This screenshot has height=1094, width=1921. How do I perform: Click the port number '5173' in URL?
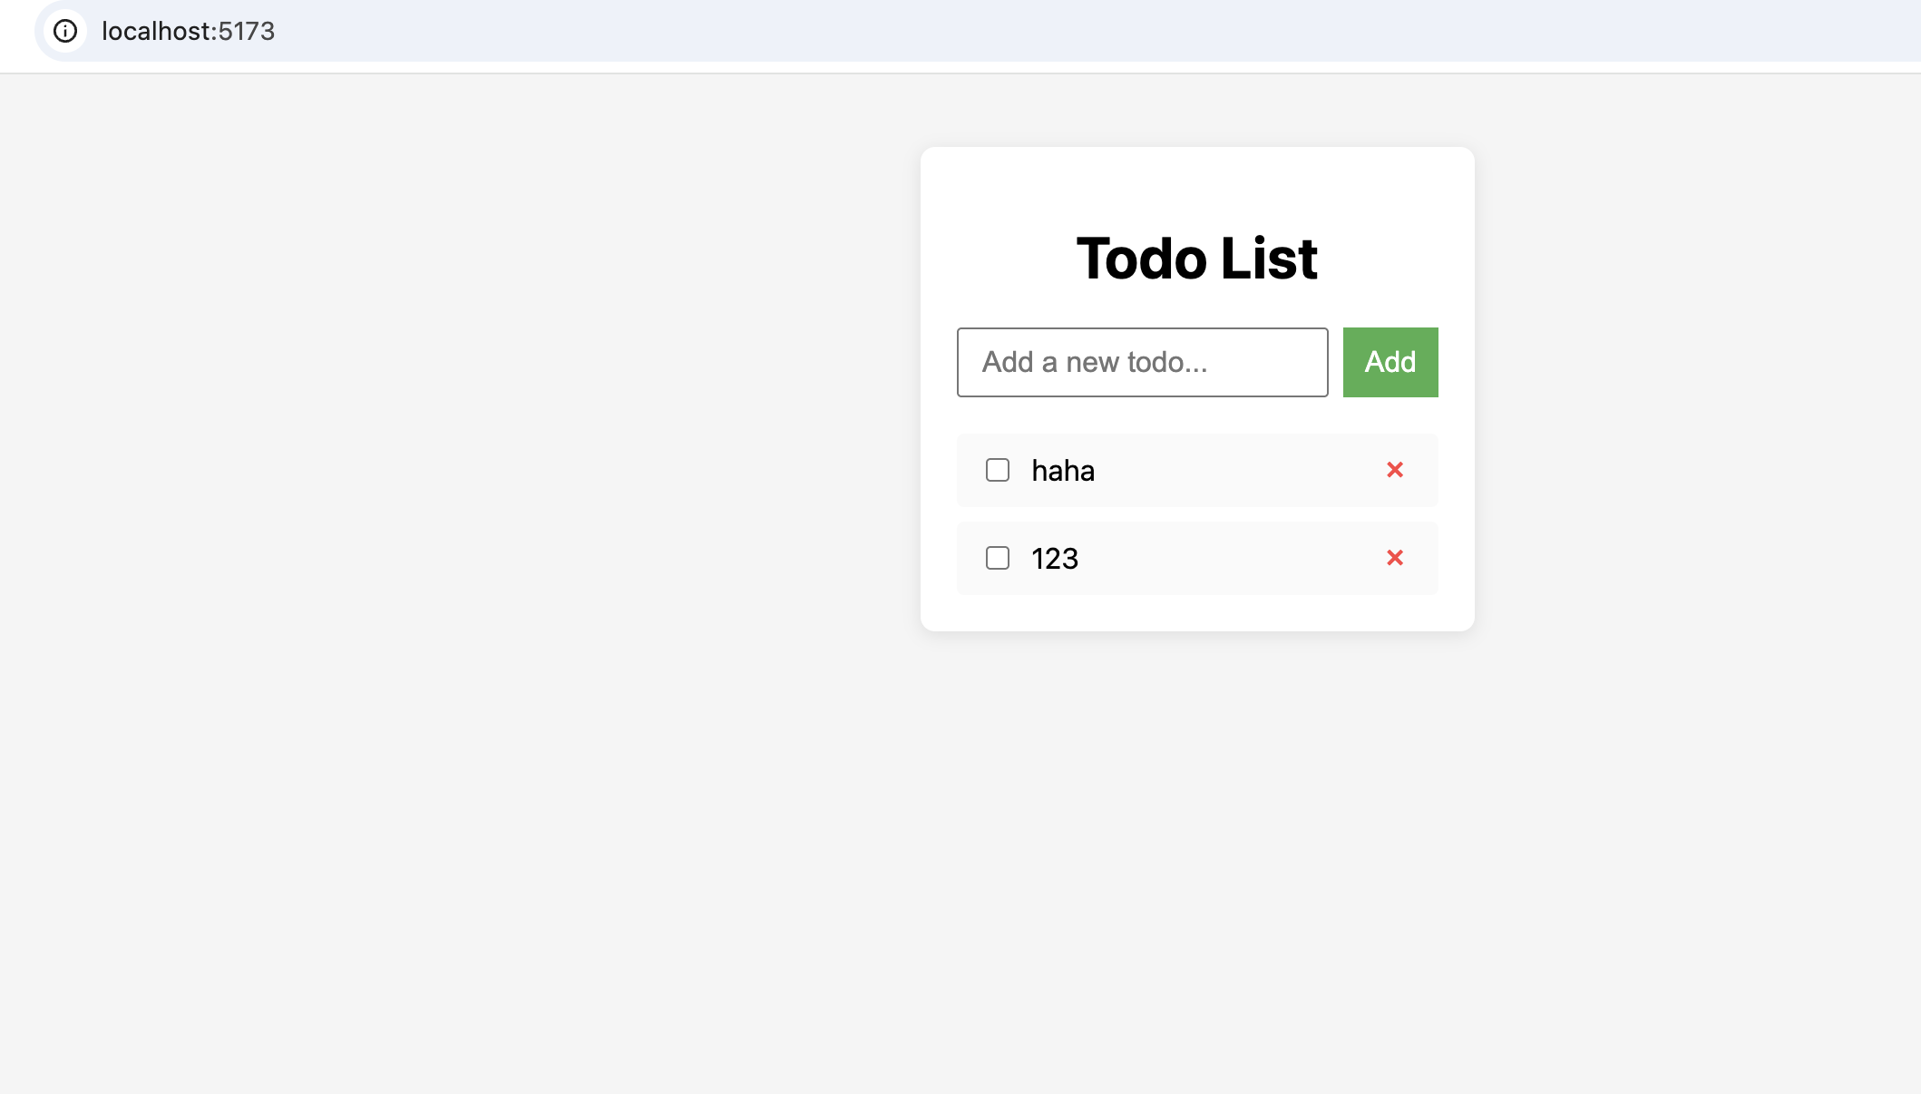pos(247,31)
